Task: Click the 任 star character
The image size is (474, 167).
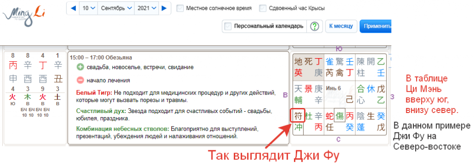Action: [330, 127]
